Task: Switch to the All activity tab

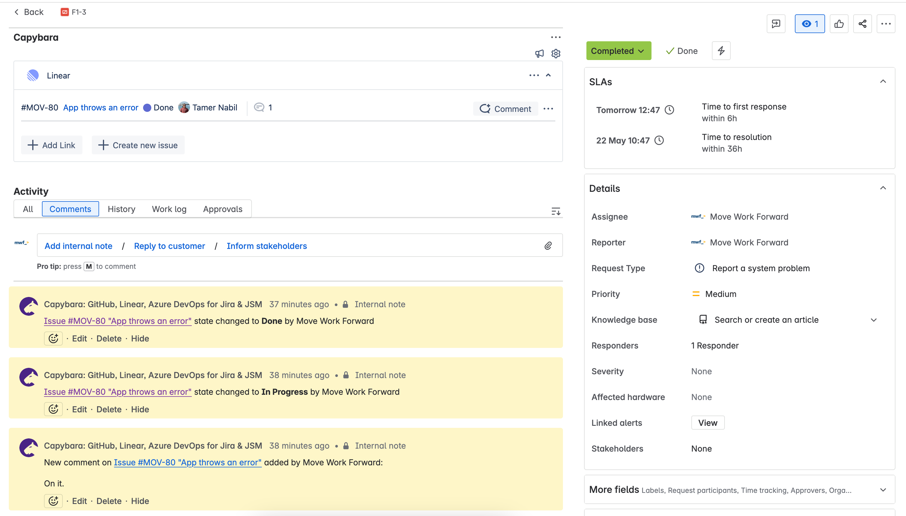Action: pos(28,209)
